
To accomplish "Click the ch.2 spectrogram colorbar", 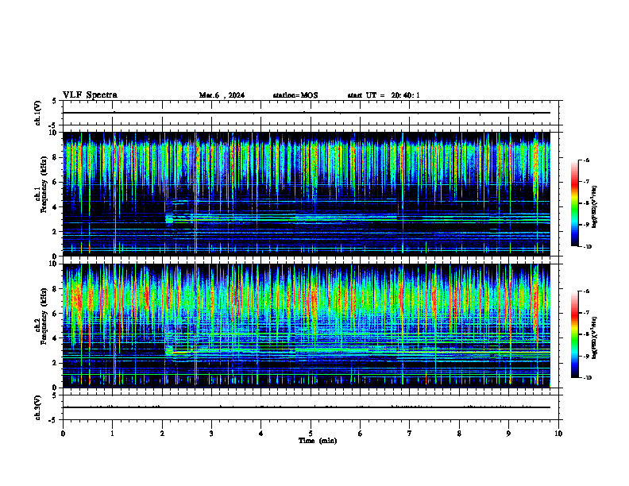I will (574, 334).
